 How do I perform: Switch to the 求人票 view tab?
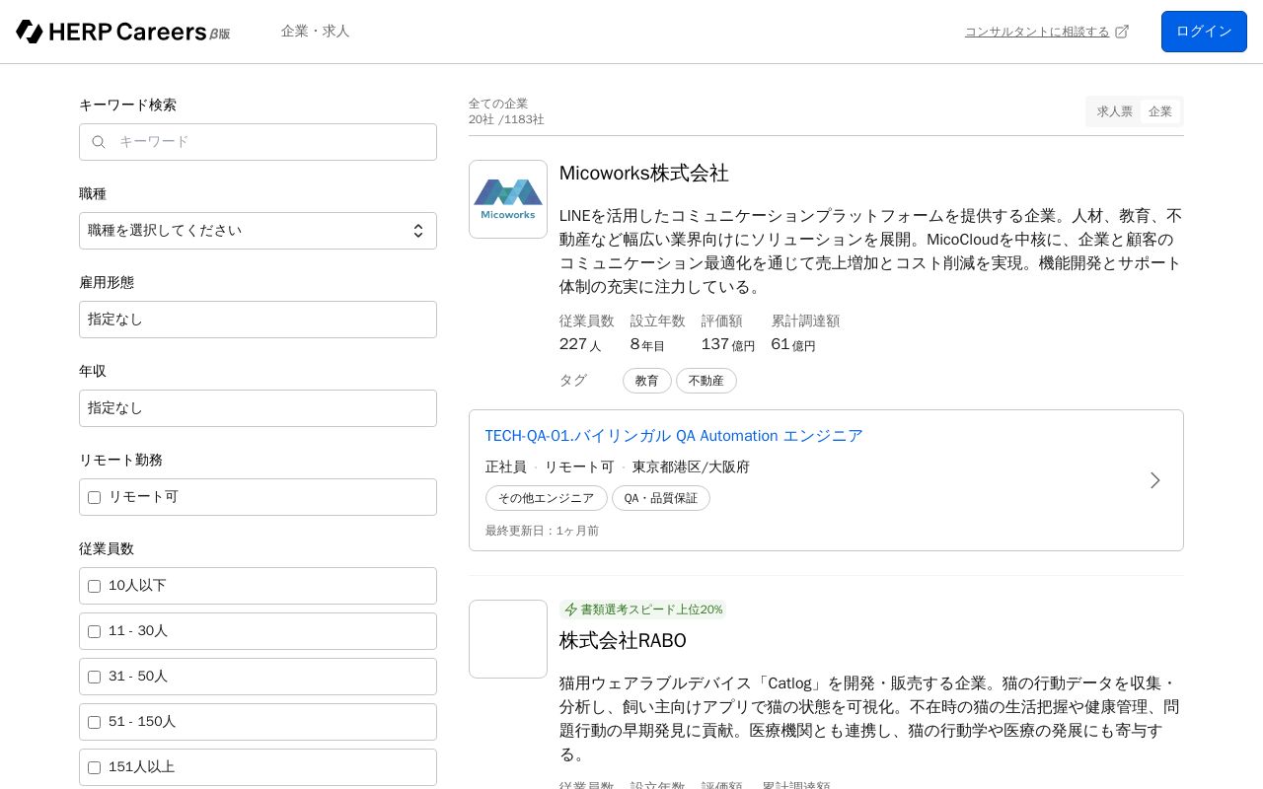click(x=1115, y=111)
